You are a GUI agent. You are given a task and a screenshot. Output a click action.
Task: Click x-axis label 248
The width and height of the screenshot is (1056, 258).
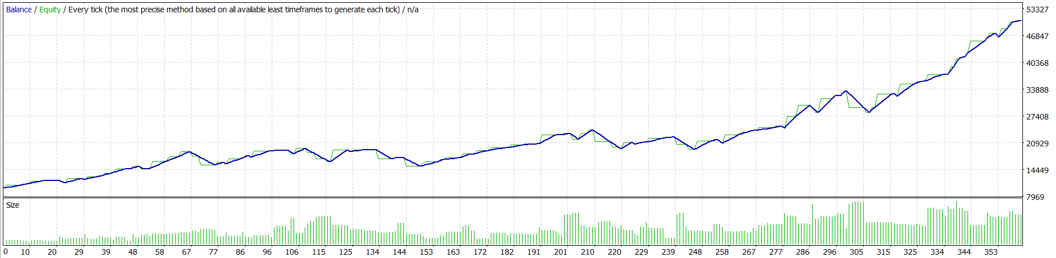coord(695,252)
